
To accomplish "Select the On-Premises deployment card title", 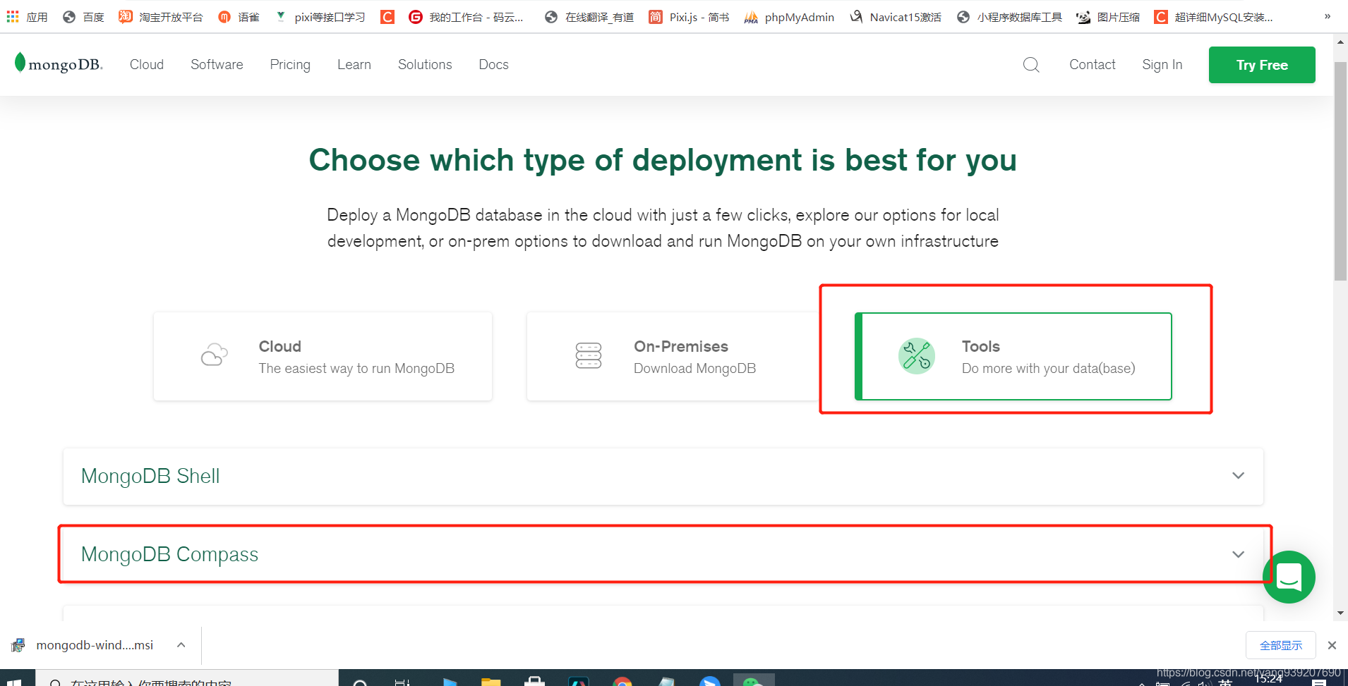I will click(681, 346).
